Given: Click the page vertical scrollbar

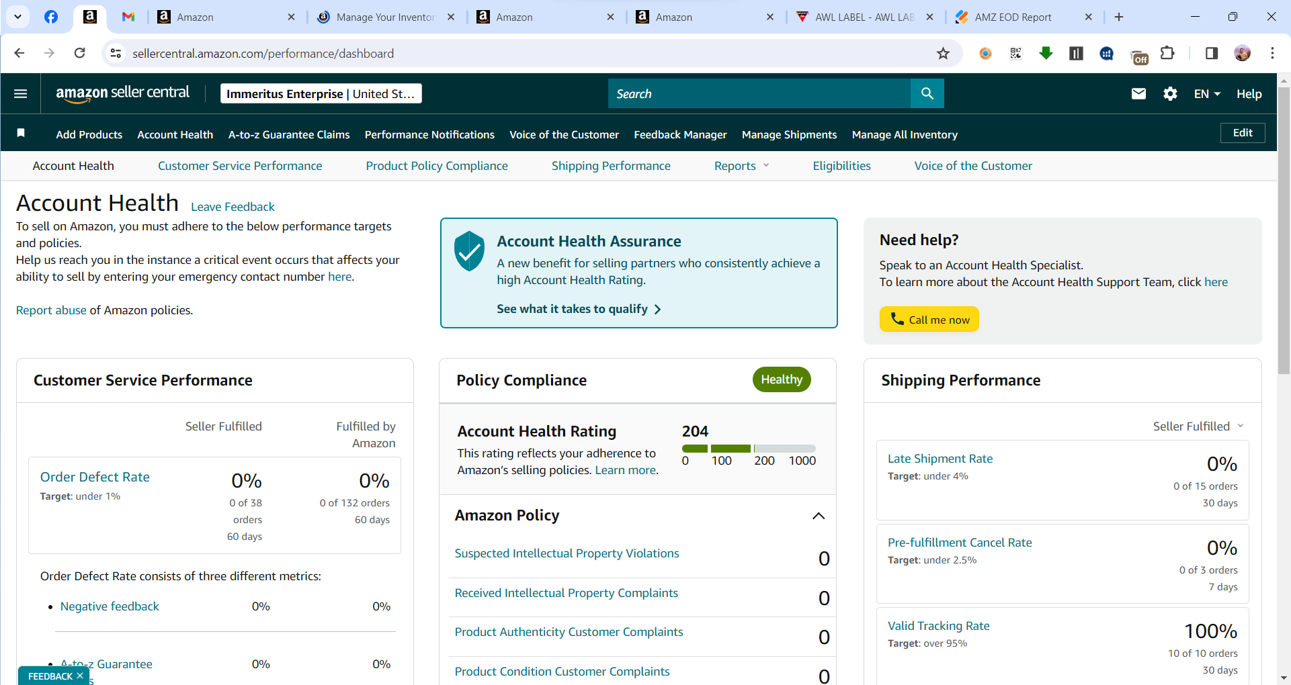Looking at the screenshot, I should pos(1284,230).
